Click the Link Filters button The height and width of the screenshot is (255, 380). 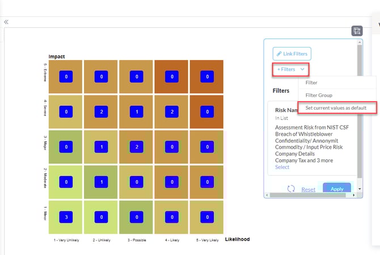(292, 54)
